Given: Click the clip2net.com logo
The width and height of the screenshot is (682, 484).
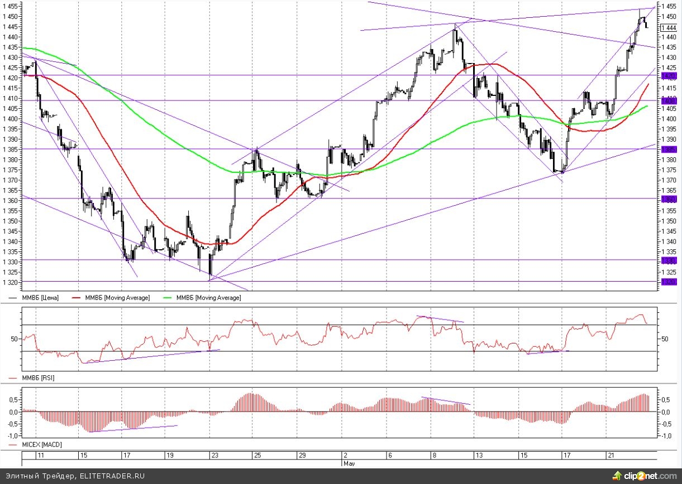Looking at the screenshot, I should (x=643, y=476).
